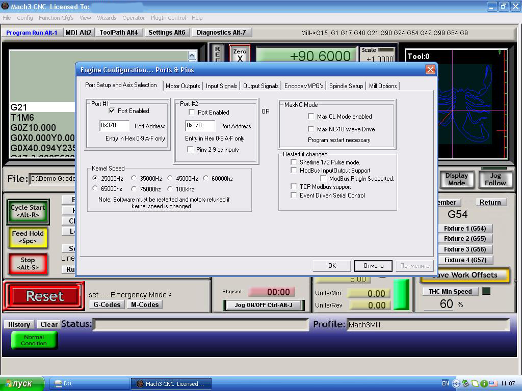Click the language indicator EN in system tray
Screen dimensions: 522x391
point(445,383)
